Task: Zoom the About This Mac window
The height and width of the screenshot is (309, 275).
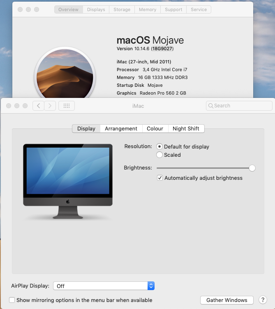Action: [37, 9]
